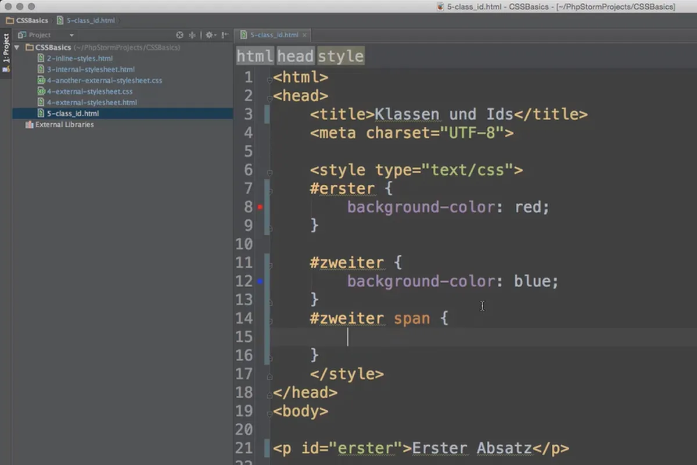Collapse the CSSBasics project folder
The height and width of the screenshot is (465, 697).
17,47
